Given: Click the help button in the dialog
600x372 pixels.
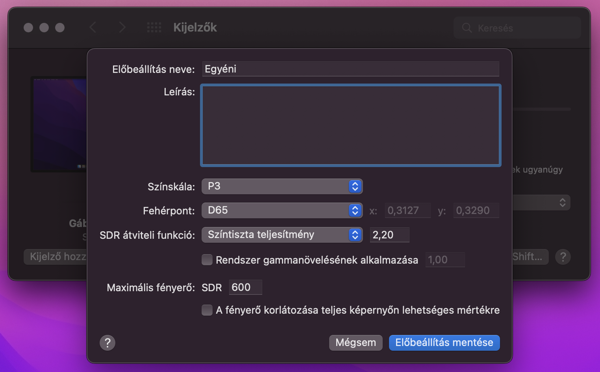Looking at the screenshot, I should tap(107, 343).
